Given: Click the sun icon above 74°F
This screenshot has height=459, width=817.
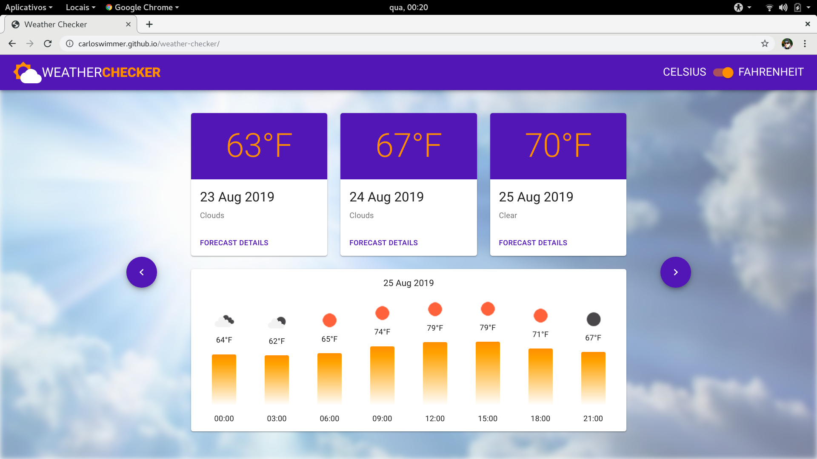Looking at the screenshot, I should pos(382,313).
